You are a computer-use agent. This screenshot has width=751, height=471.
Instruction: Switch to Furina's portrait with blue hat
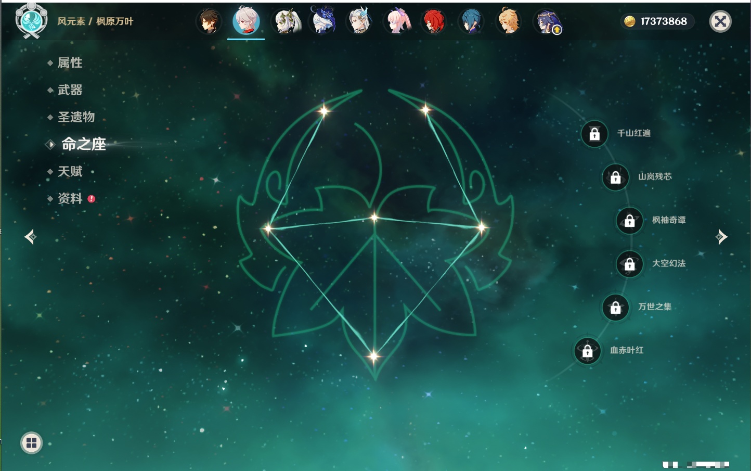(x=323, y=21)
